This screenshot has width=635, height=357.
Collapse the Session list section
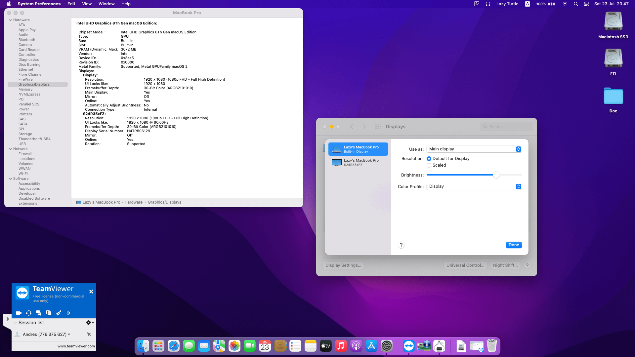(x=16, y=323)
